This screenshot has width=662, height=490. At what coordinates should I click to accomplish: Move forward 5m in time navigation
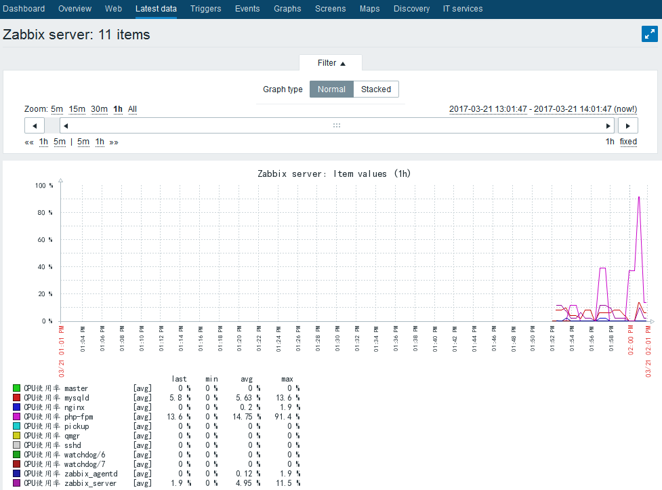(x=83, y=142)
